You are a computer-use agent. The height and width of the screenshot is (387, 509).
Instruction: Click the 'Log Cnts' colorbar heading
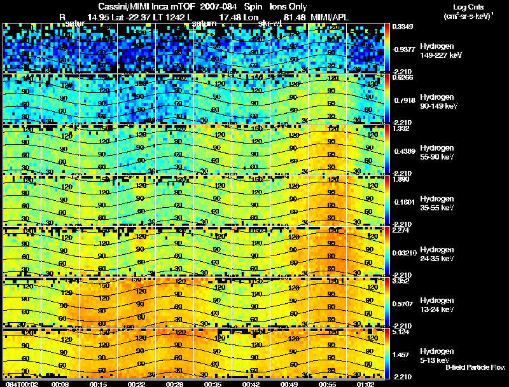click(468, 7)
